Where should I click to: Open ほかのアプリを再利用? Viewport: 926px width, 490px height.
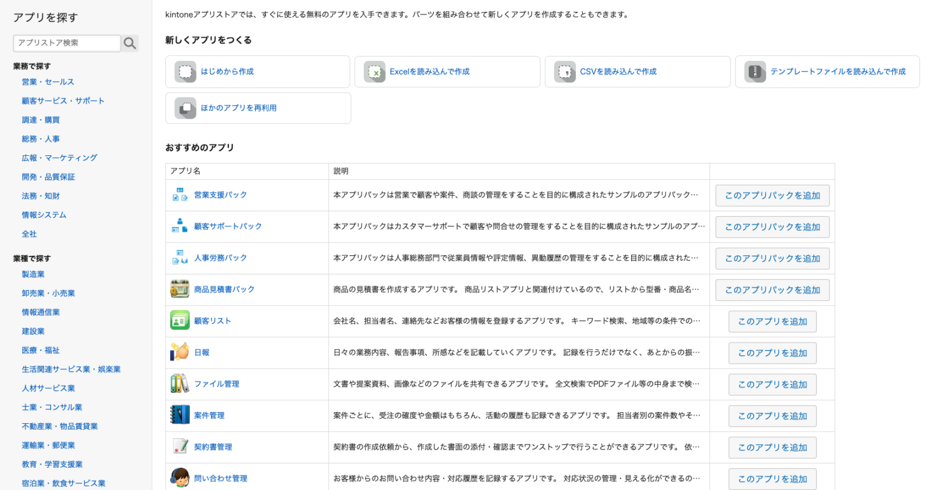click(257, 108)
